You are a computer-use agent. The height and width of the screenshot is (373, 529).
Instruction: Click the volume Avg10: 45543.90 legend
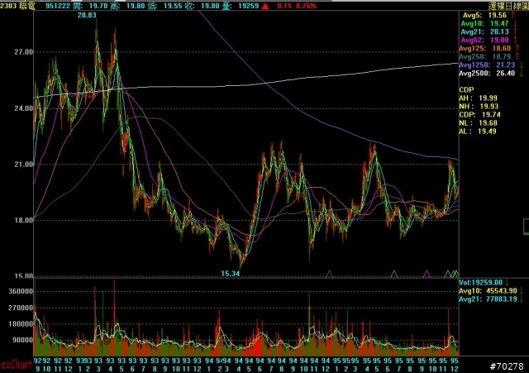[x=488, y=290]
